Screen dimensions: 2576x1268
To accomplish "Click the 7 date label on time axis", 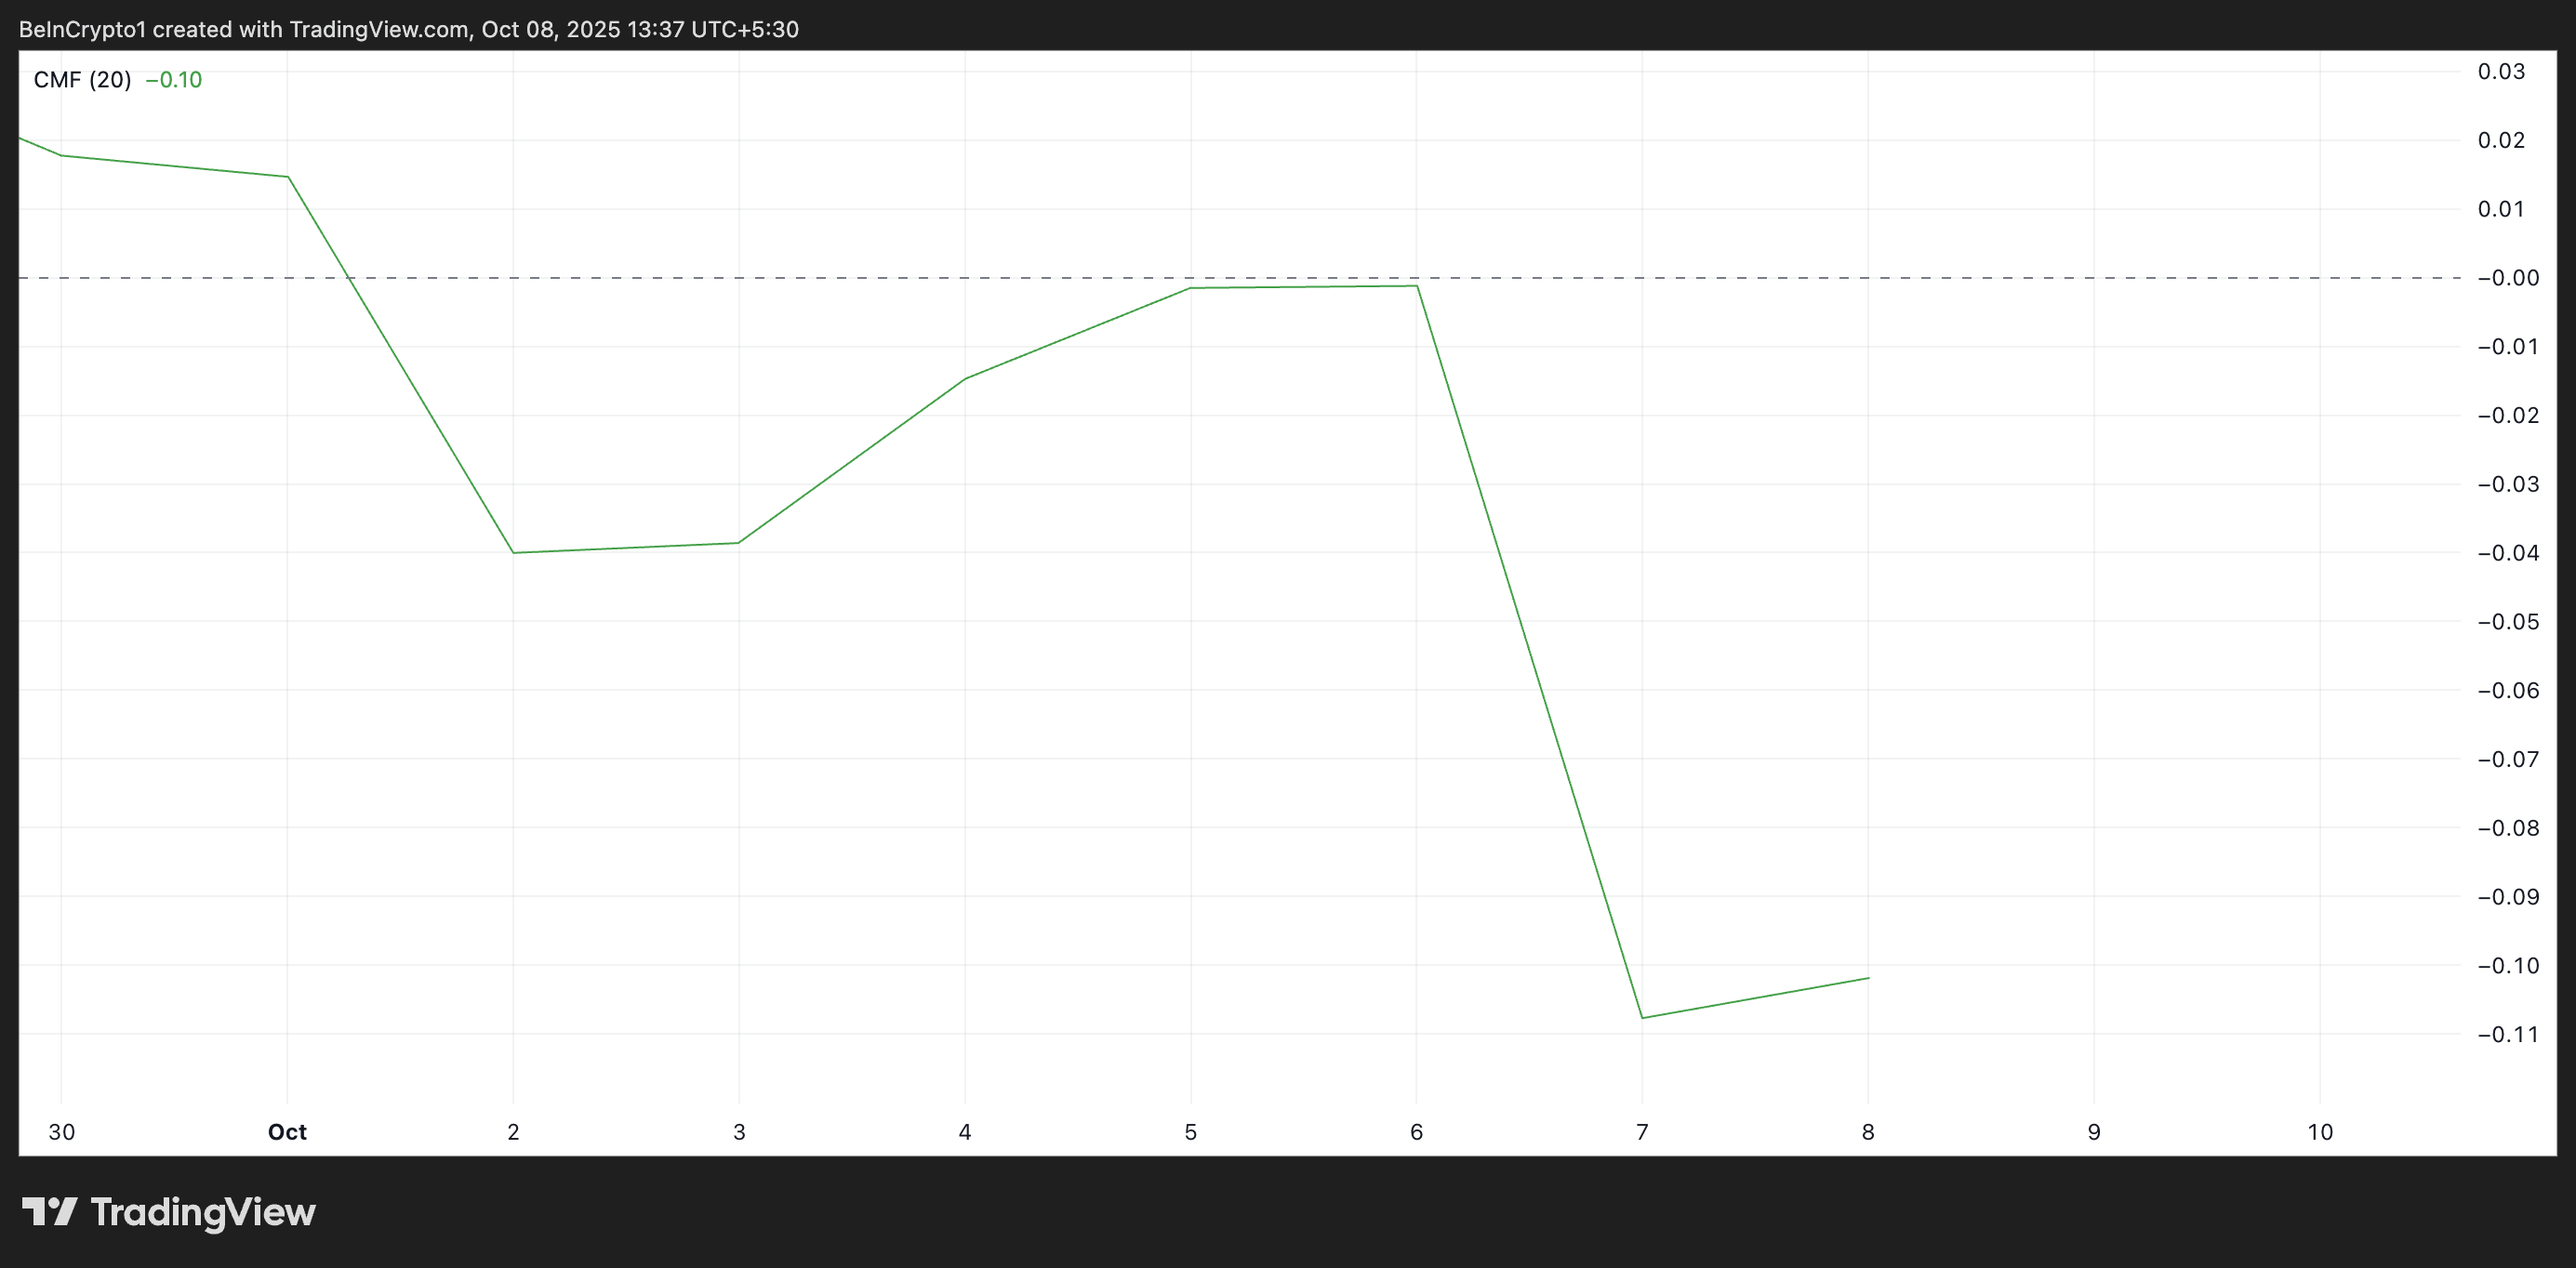I will click(x=1642, y=1132).
